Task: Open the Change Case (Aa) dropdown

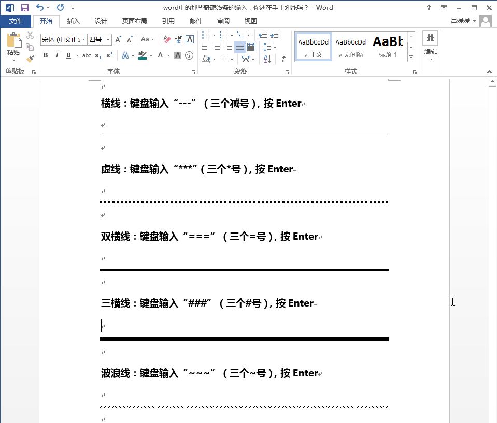Action: coord(147,39)
